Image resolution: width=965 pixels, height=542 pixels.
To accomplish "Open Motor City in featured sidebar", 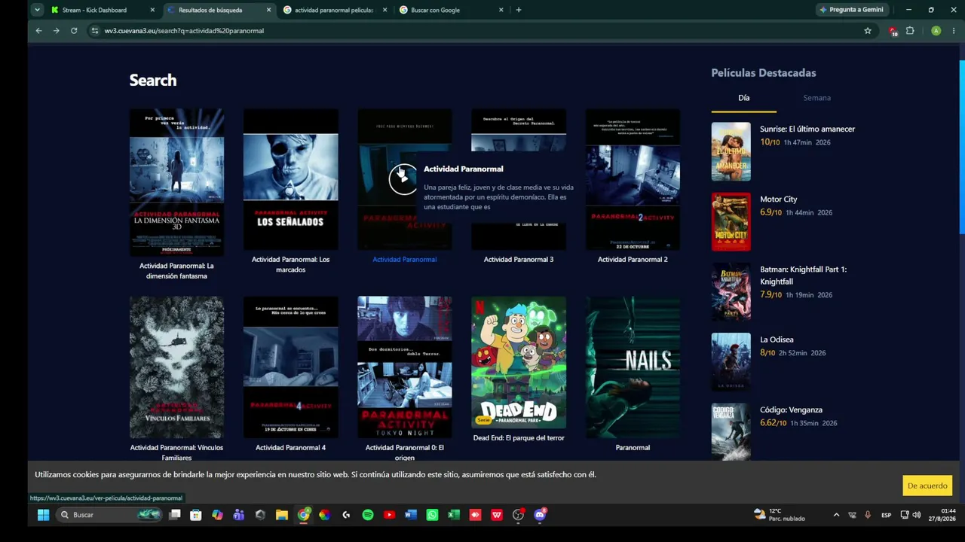I will 778,199.
